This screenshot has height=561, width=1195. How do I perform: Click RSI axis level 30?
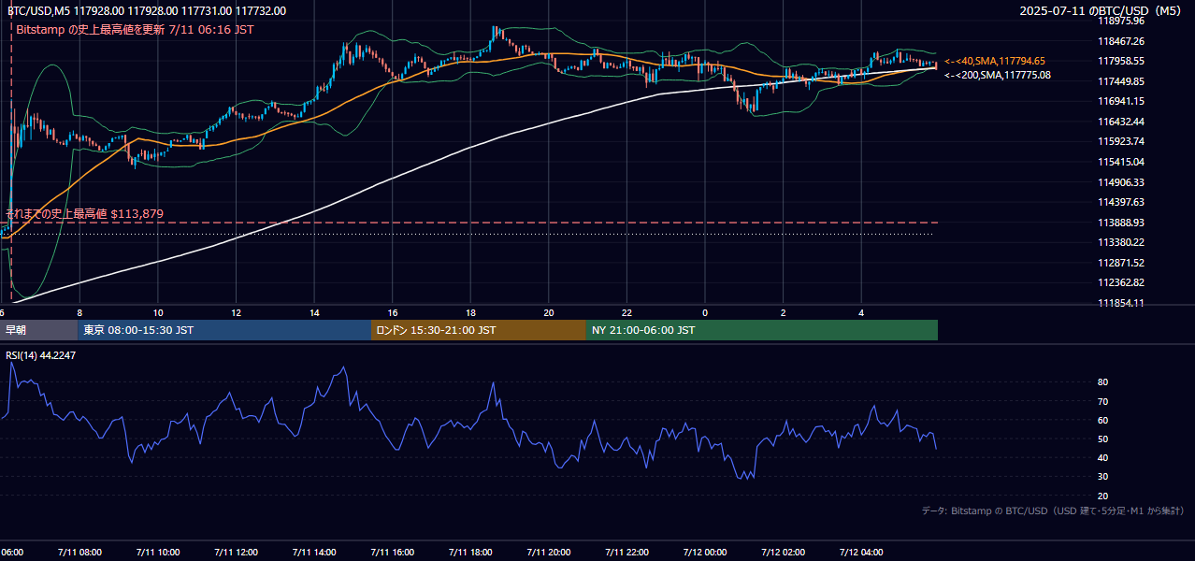1103,477
